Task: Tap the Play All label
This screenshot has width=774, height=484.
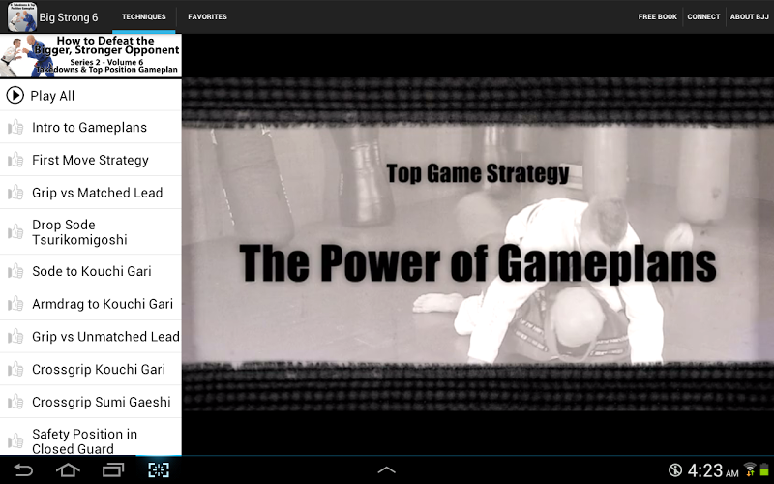Action: (52, 96)
